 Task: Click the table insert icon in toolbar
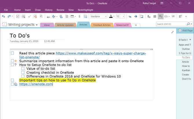(x=72, y=16)
